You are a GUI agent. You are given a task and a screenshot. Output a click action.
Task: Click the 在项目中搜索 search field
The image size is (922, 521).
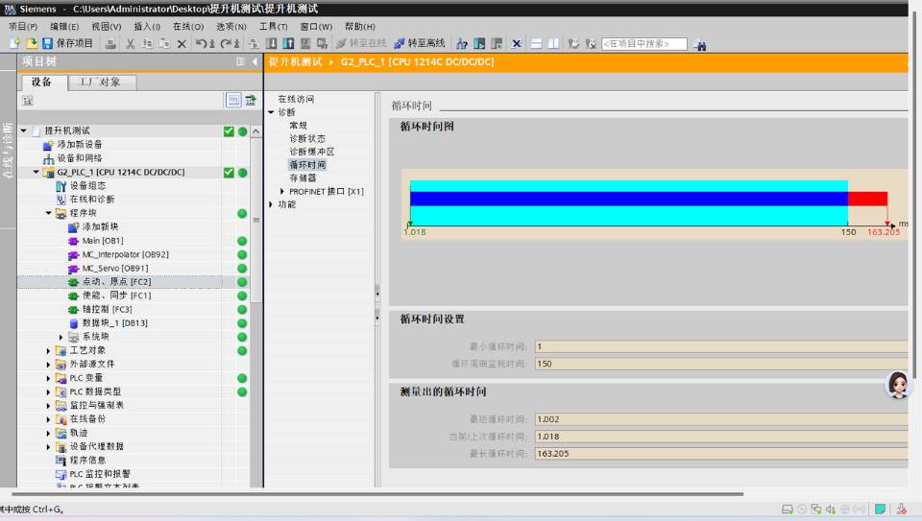643,44
